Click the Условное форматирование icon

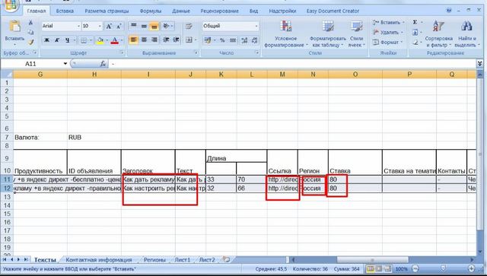(x=285, y=27)
